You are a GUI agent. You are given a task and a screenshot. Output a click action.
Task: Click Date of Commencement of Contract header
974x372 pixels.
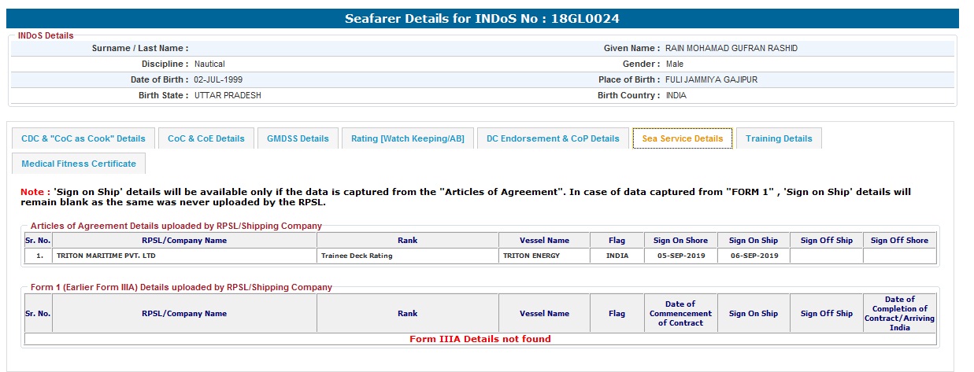tap(680, 313)
